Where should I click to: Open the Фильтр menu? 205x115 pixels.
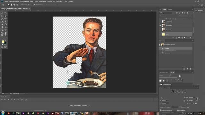click(x=50, y=1)
